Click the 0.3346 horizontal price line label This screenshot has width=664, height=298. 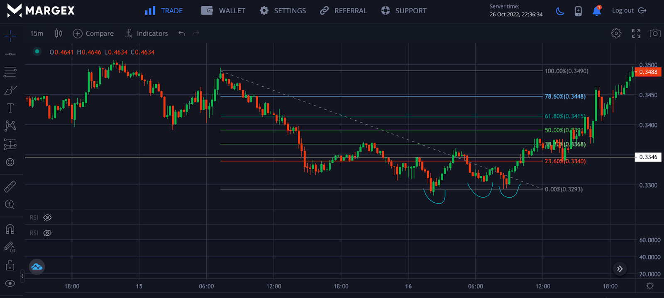[x=648, y=157]
